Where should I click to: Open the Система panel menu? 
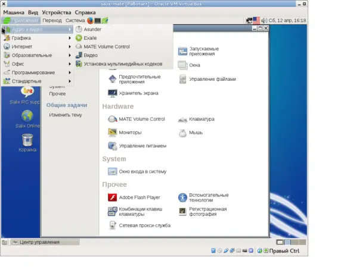pos(75,20)
